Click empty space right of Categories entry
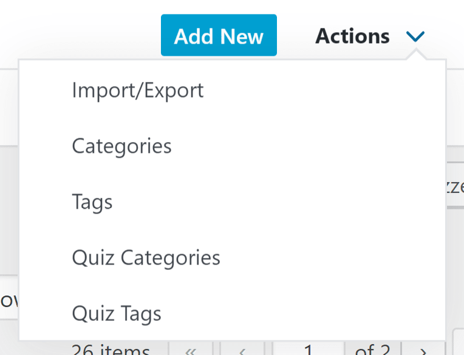The height and width of the screenshot is (355, 464). click(x=308, y=146)
